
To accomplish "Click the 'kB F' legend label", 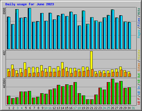I will (139, 101).
